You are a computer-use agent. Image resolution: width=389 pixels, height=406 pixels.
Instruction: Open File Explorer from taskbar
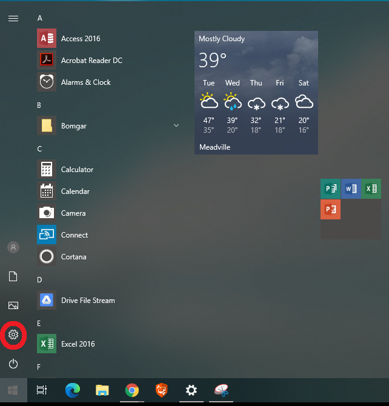click(x=102, y=390)
